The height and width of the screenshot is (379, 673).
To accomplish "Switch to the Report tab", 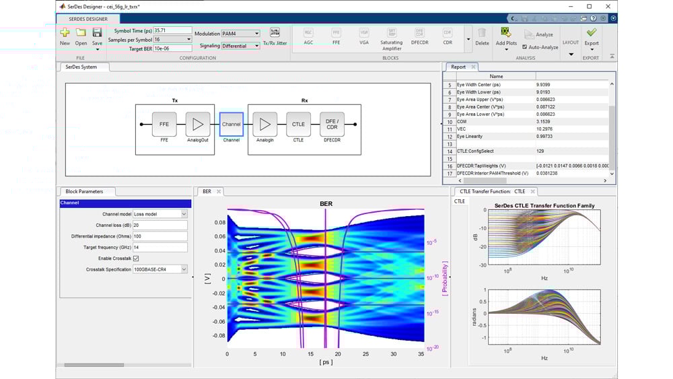I will tap(458, 67).
